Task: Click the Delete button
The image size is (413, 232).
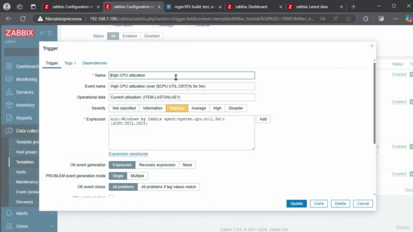Action: [340, 204]
